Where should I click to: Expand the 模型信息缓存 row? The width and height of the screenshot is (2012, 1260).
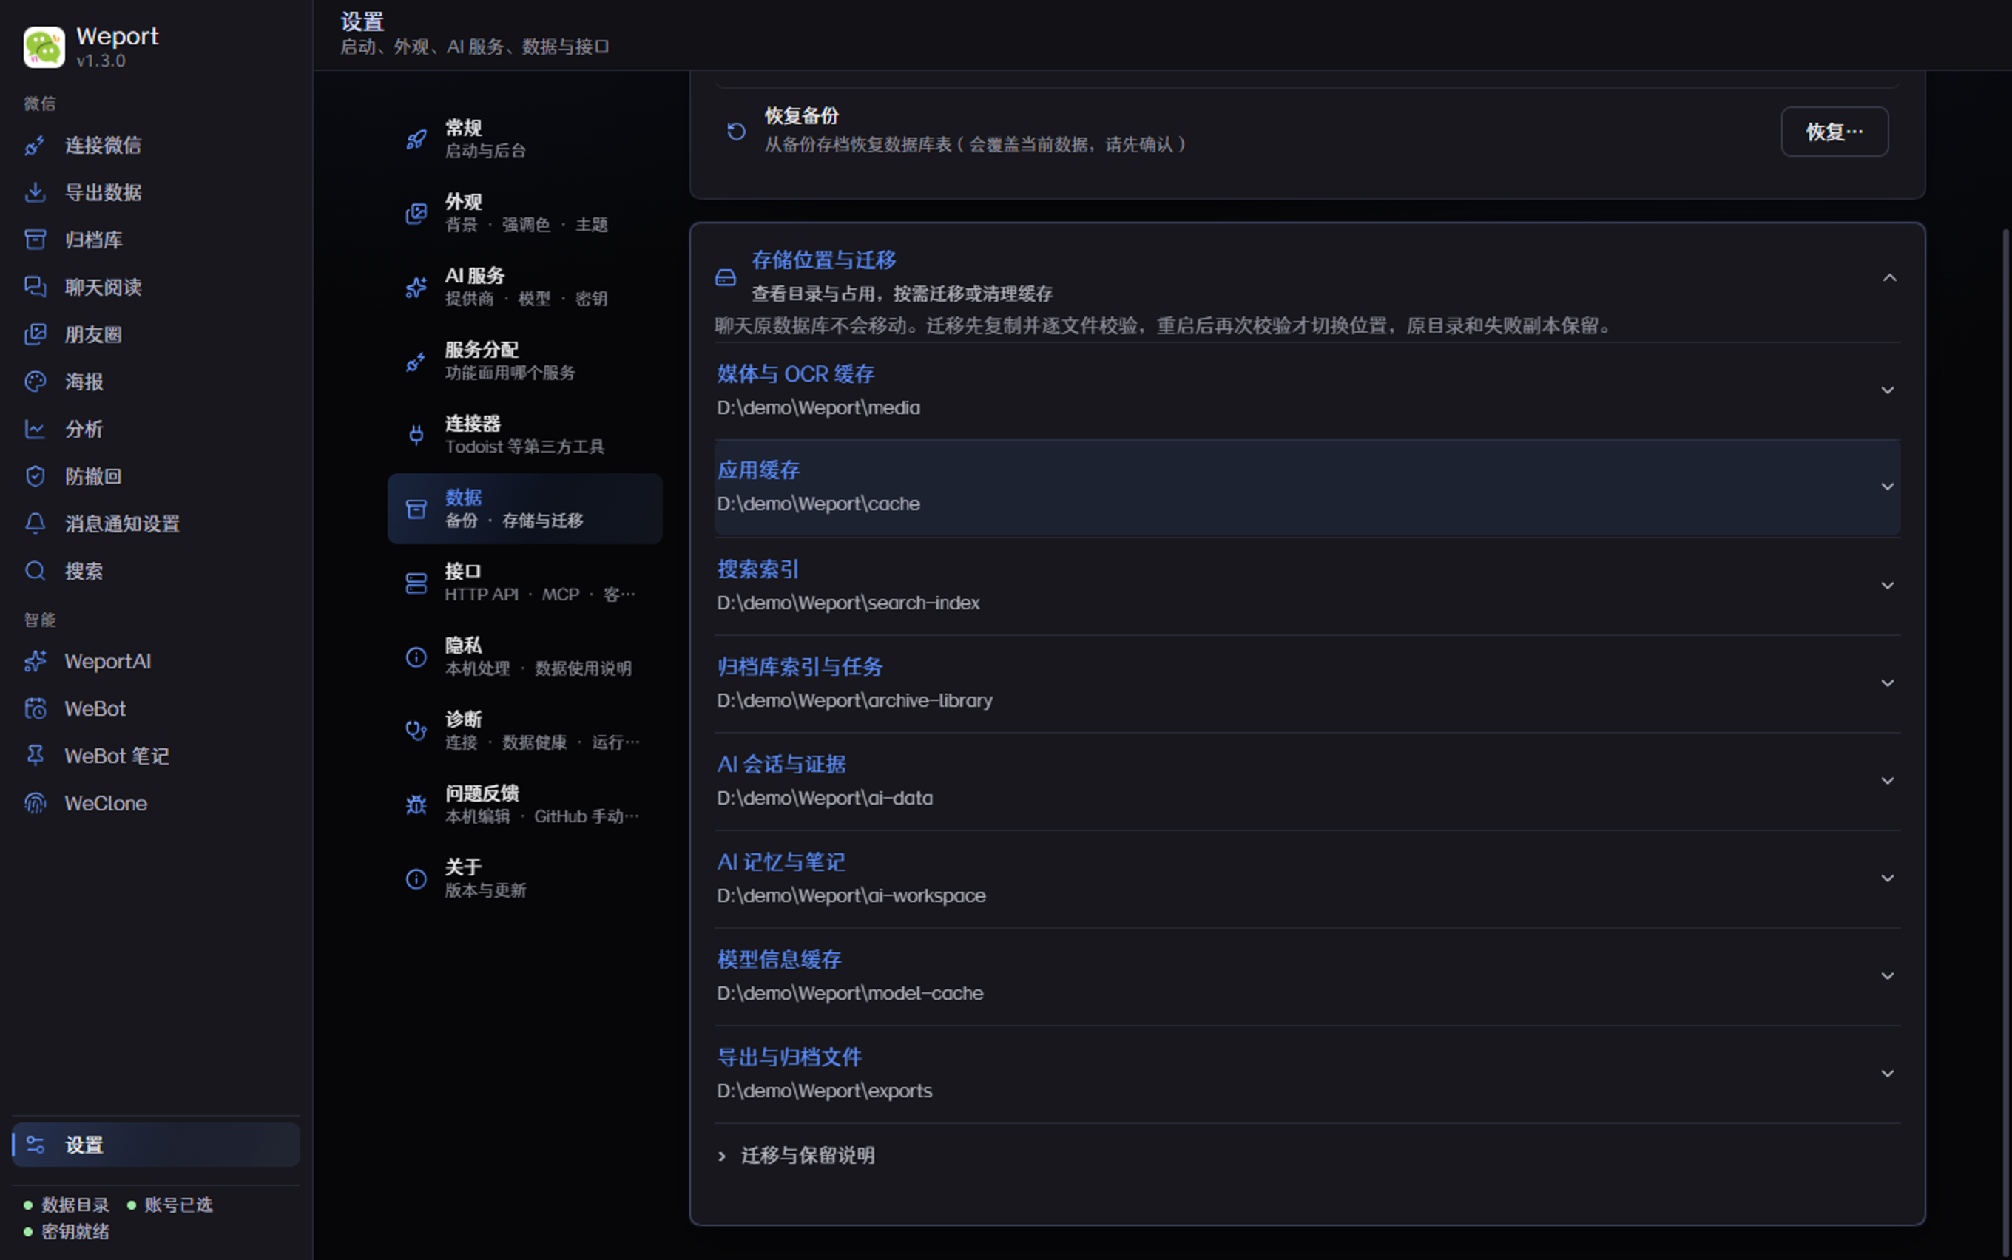[x=1307, y=976]
